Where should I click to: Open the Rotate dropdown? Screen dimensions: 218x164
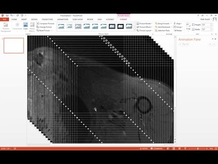(178, 31)
